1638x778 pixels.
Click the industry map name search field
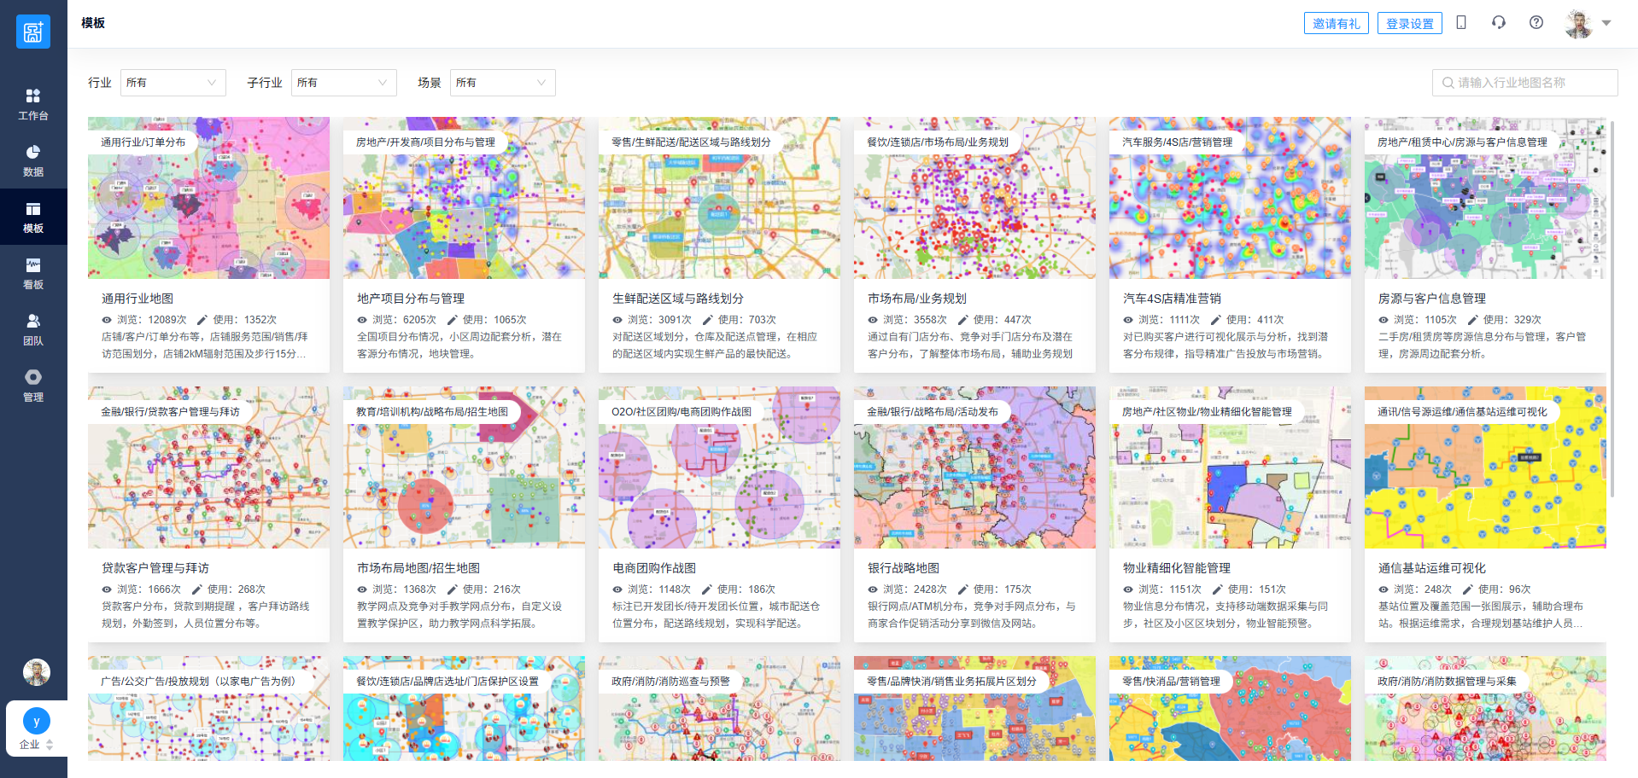coord(1524,83)
